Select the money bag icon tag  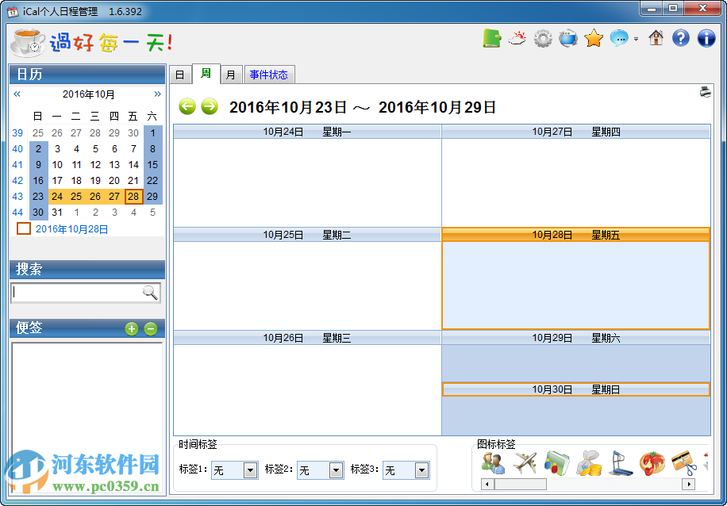point(589,465)
